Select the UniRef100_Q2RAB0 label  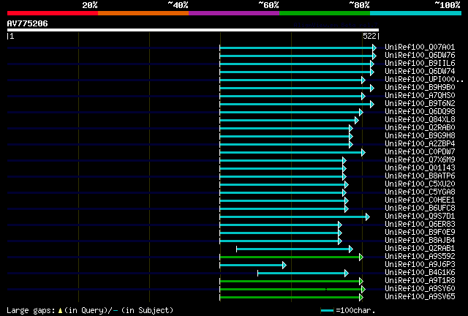(x=420, y=128)
